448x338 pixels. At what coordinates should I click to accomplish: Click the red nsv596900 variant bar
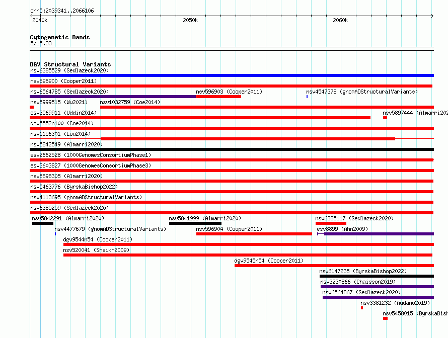[231, 86]
